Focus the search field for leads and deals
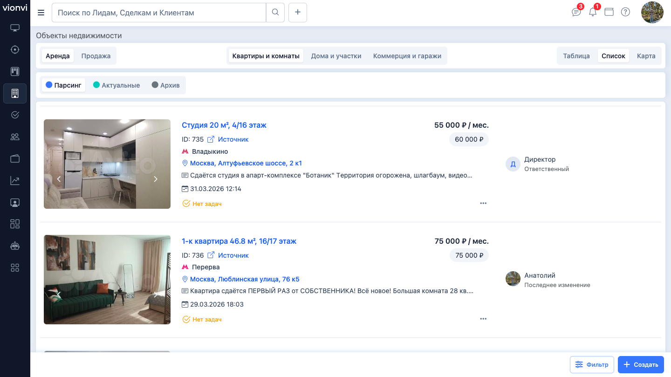Viewport: 671px width, 377px height. click(x=159, y=13)
